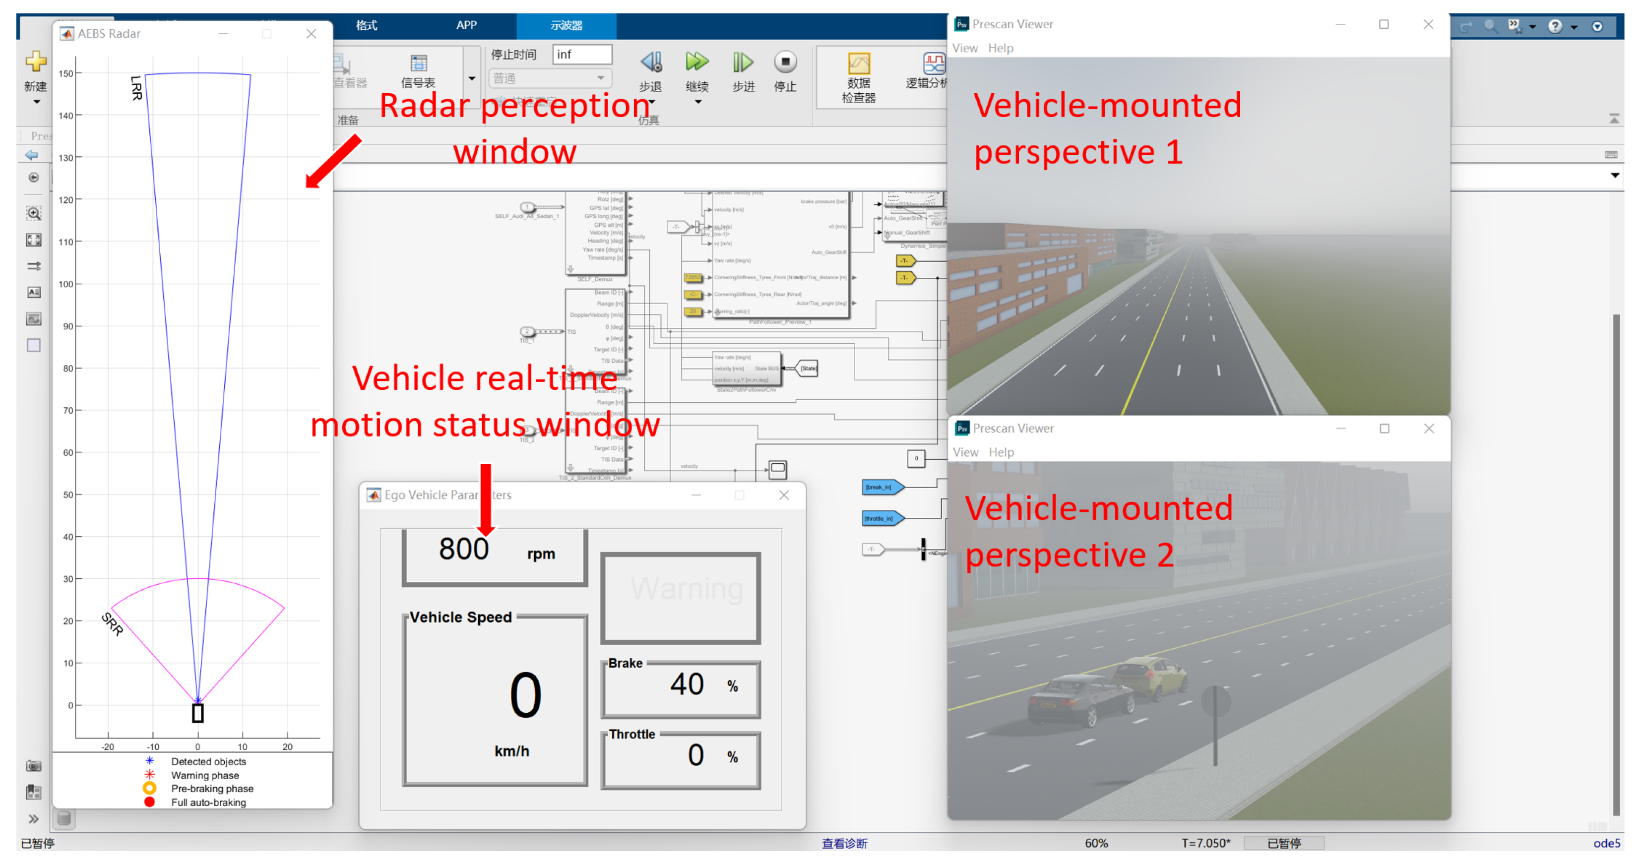Click the zoom-in magnifier sidebar icon
1642x864 pixels.
click(x=34, y=213)
